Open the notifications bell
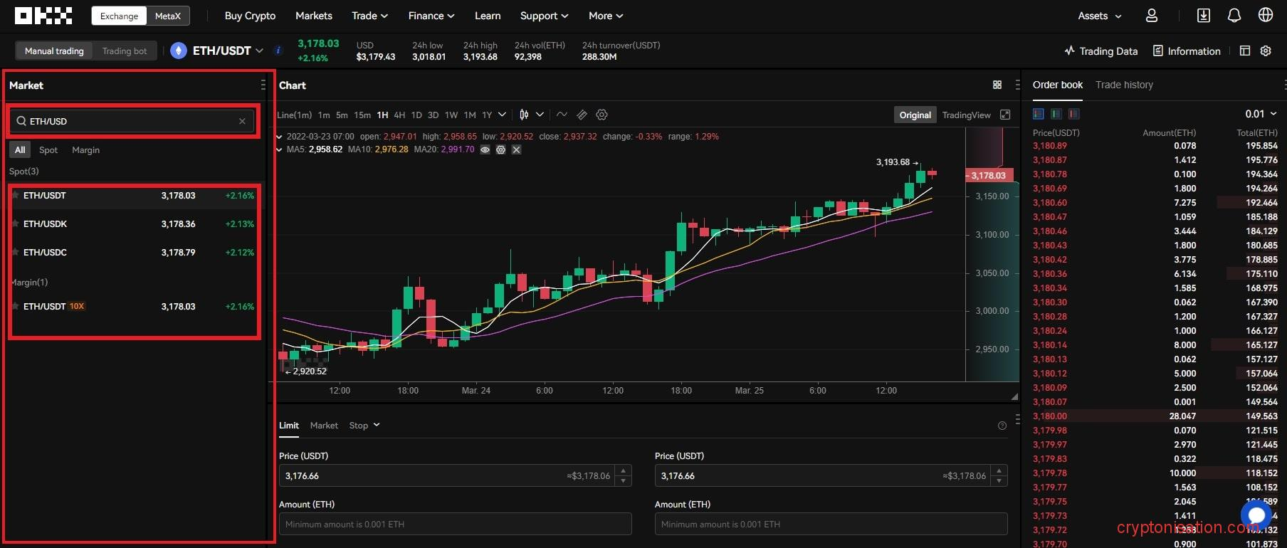 [1234, 16]
